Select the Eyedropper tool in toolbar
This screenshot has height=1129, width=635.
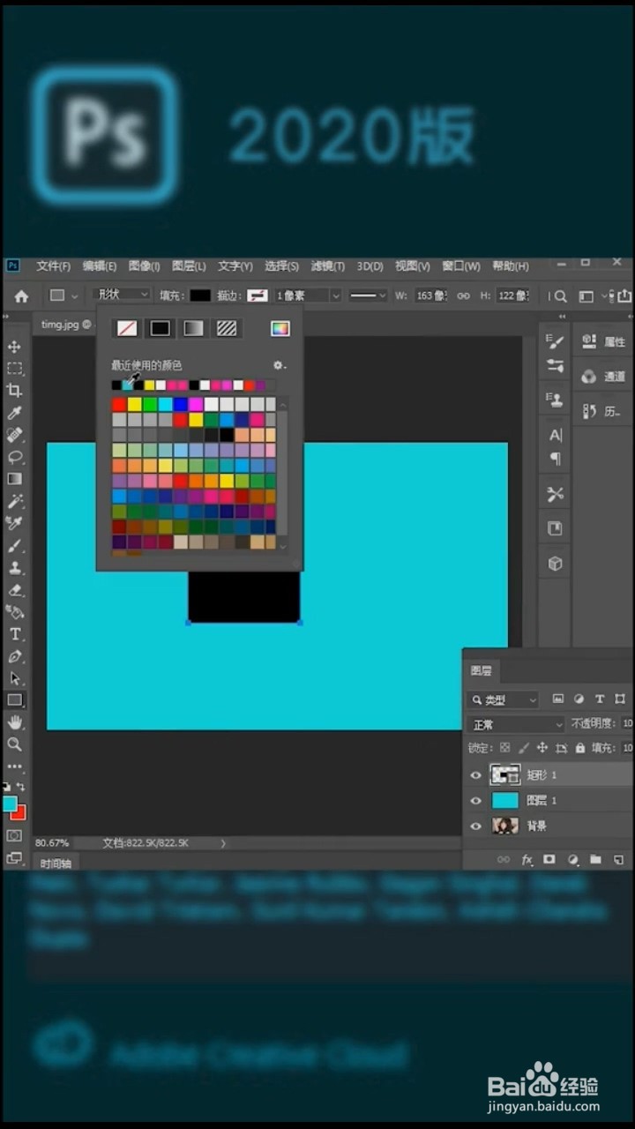click(x=14, y=413)
